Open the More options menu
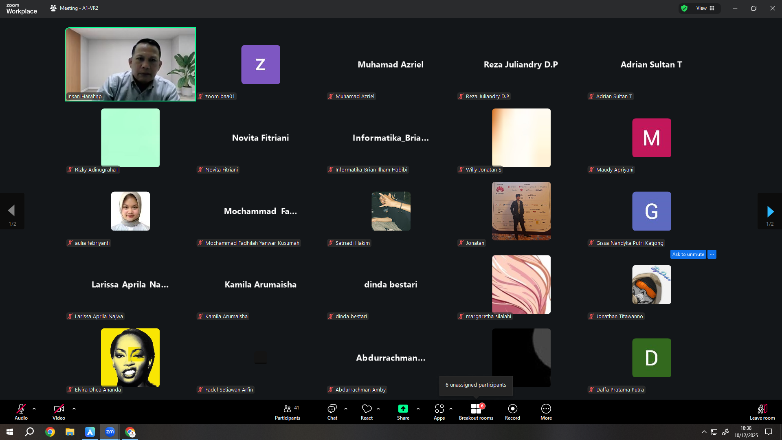The image size is (782, 440). click(x=546, y=411)
